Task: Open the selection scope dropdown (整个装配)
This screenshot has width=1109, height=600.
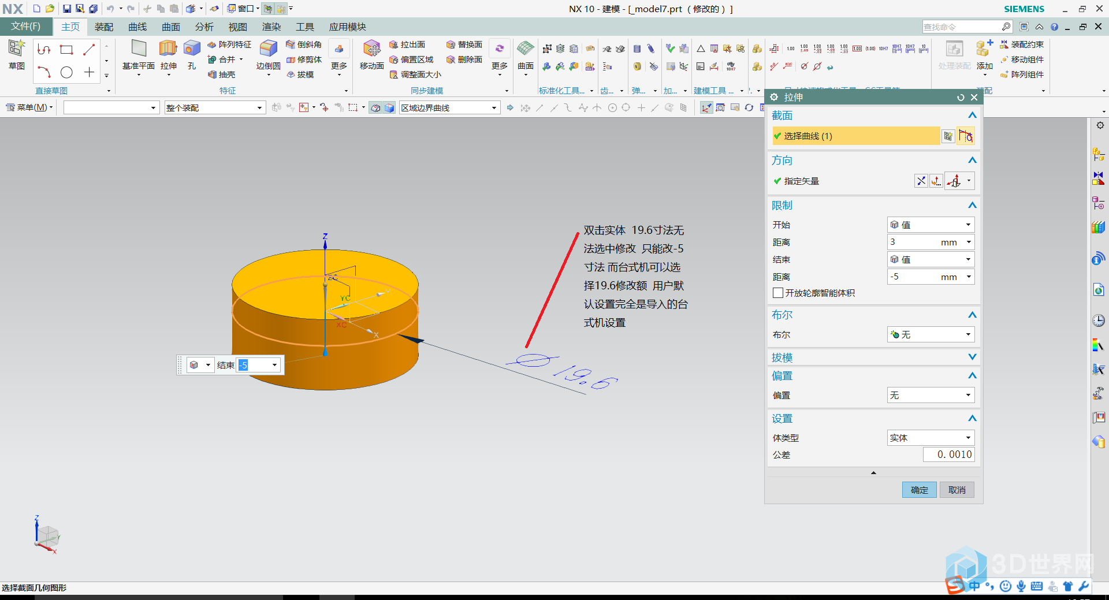Action: (x=214, y=108)
